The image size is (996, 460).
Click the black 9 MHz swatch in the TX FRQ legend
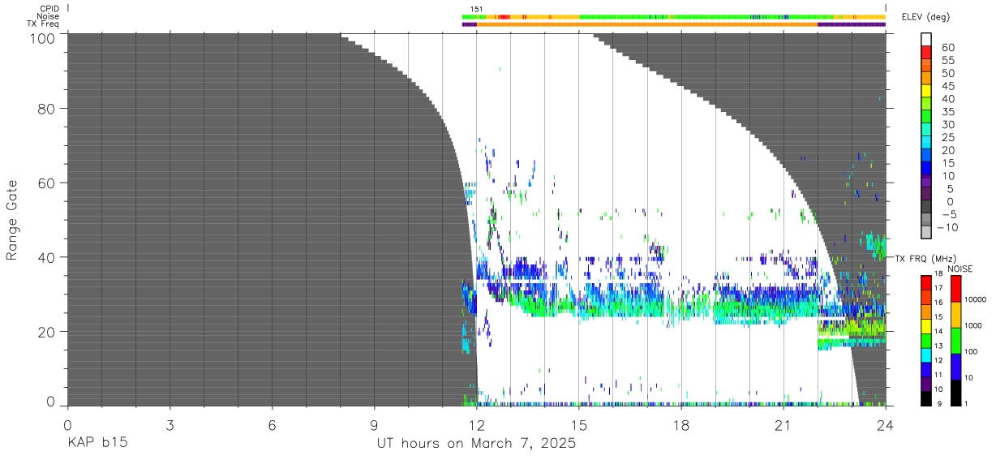pos(926,398)
